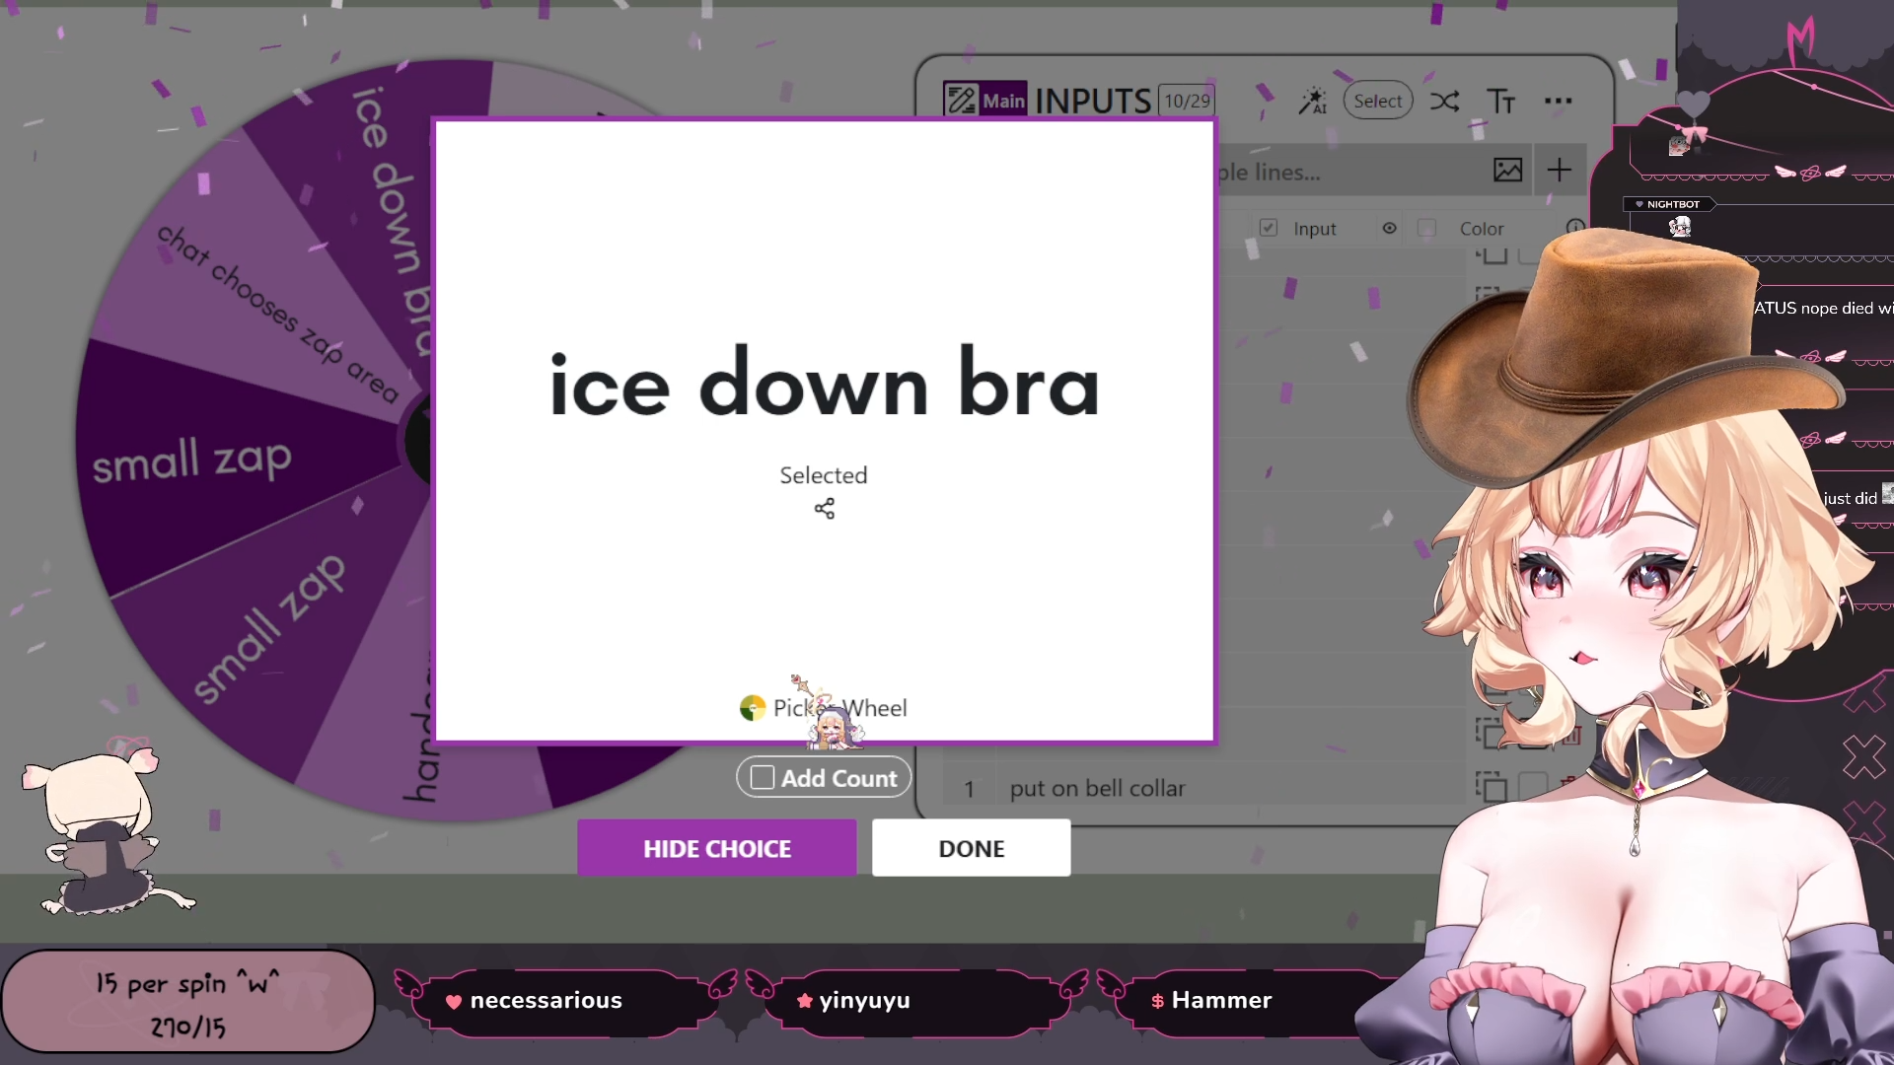Click the Select button in Inputs panel
1894x1065 pixels.
[1378, 101]
